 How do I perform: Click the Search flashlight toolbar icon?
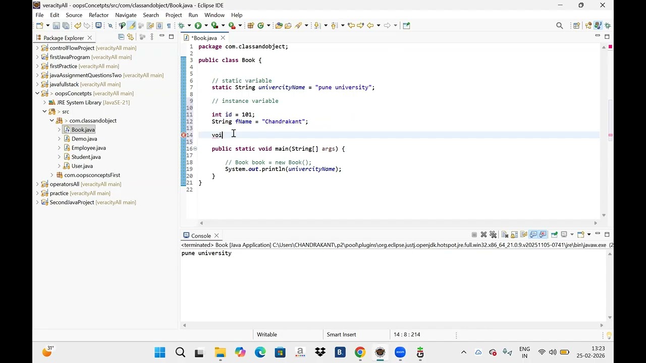(298, 25)
